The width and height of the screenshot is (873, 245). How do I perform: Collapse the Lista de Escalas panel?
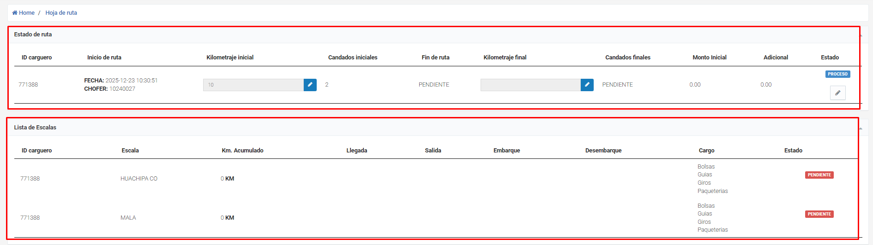click(x=861, y=128)
